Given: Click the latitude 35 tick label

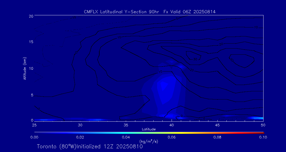Looking at the screenshot, I should tap(126, 125).
